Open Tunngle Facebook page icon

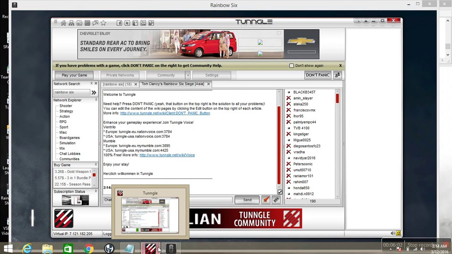pos(119,23)
